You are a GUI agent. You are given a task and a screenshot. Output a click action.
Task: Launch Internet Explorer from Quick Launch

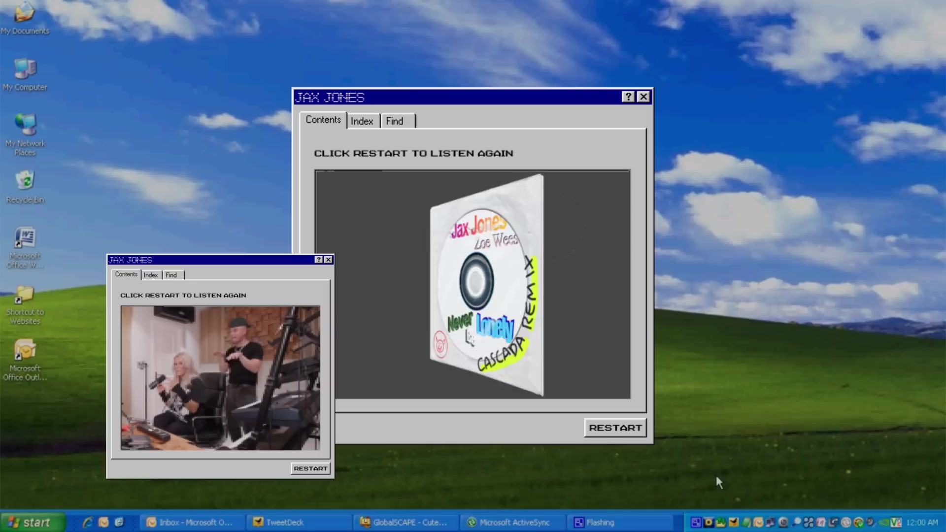88,522
